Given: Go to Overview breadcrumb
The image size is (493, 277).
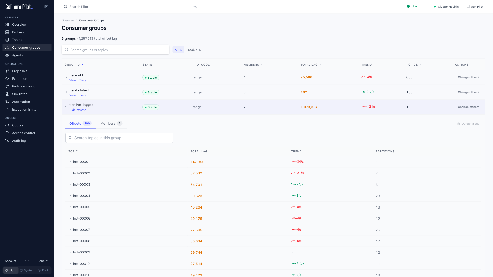Looking at the screenshot, I should [68, 20].
